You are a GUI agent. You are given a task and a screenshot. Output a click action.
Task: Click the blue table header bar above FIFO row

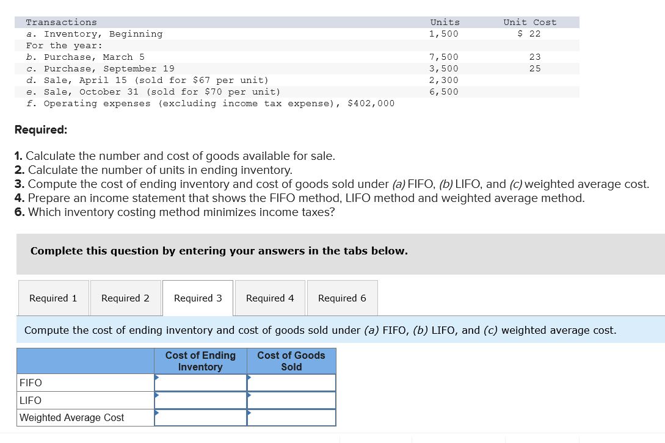(x=85, y=361)
